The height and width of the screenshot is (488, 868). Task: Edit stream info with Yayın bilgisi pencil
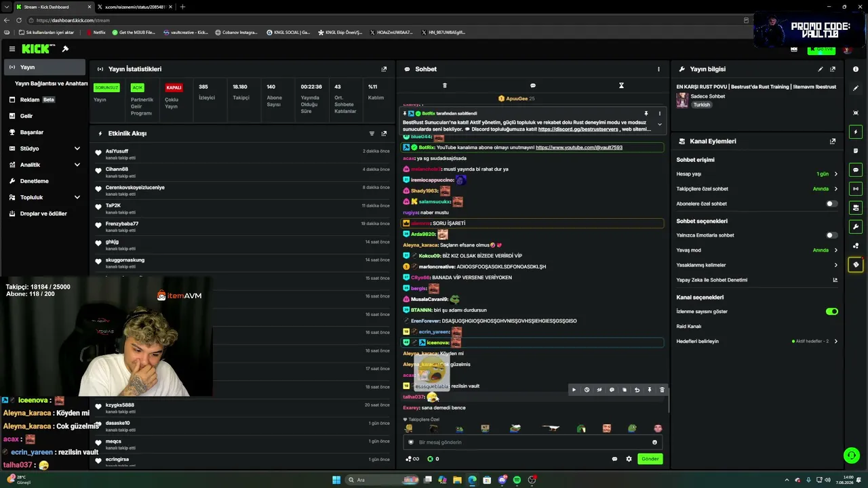pyautogui.click(x=821, y=69)
